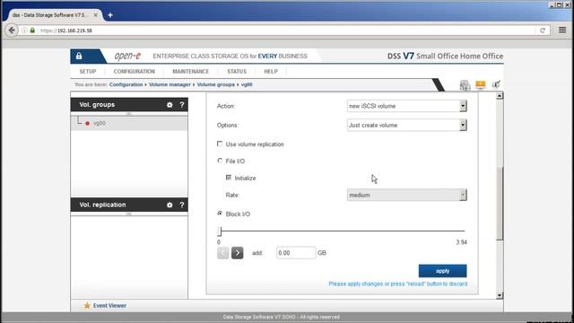This screenshot has height=323, width=574.
Task: Open the STATUS menu
Action: 237,72
